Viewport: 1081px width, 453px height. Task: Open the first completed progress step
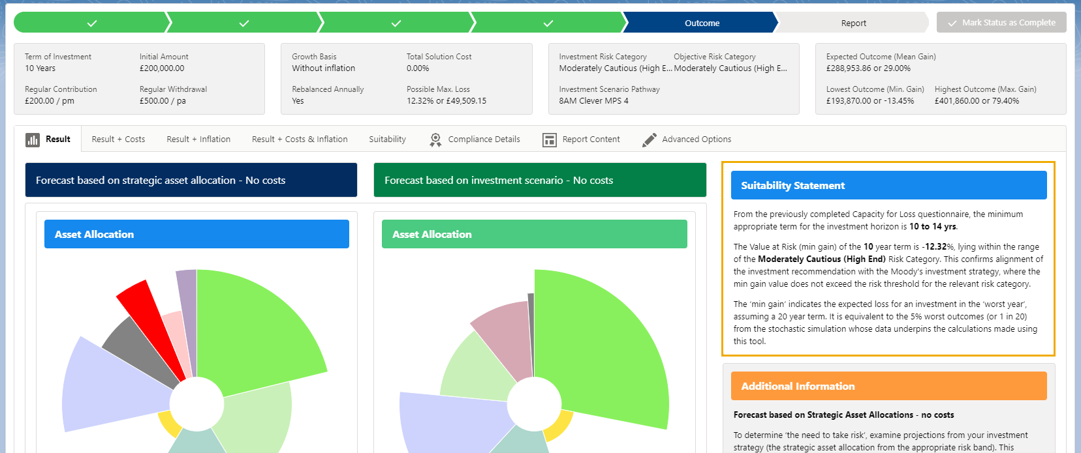91,23
